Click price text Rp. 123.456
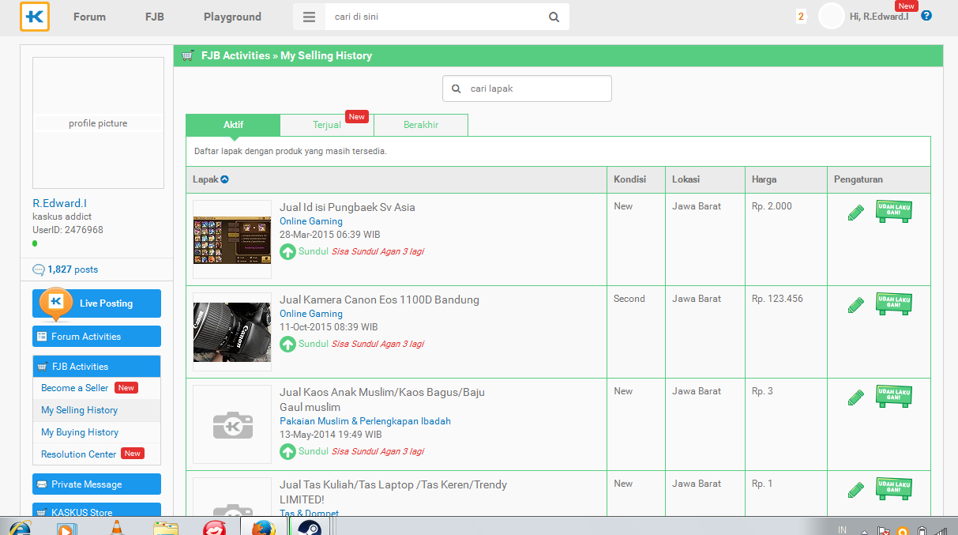The height and width of the screenshot is (535, 958). (777, 299)
